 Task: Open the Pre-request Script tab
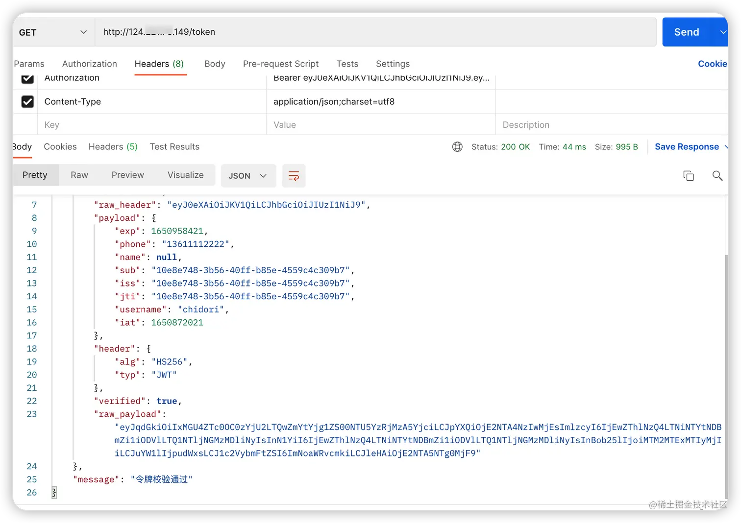(281, 64)
